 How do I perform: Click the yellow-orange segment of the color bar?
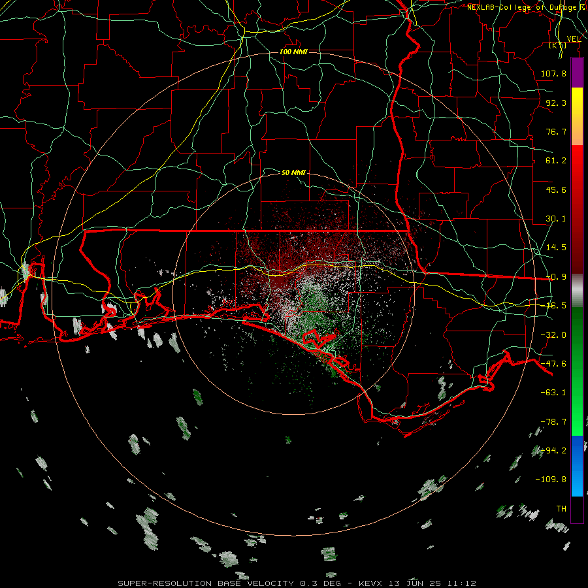[x=577, y=116]
